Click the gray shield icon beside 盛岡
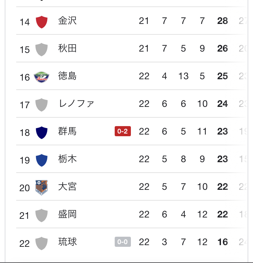 [41, 215]
